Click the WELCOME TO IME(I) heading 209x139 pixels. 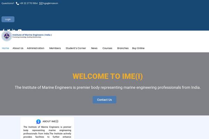pyautogui.click(x=108, y=76)
